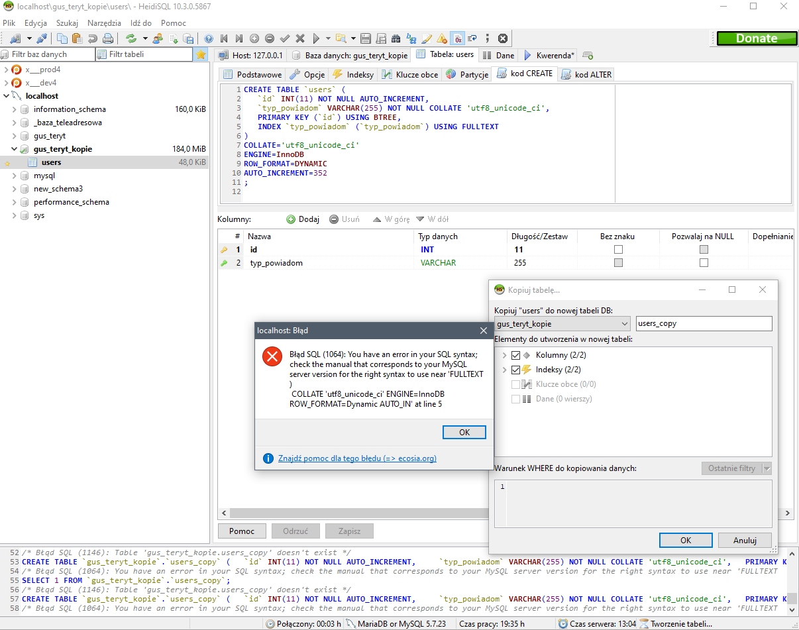Viewport: 799px width, 630px height.
Task: Collapse the gus_teryt_kopie database node
Action: (x=15, y=149)
